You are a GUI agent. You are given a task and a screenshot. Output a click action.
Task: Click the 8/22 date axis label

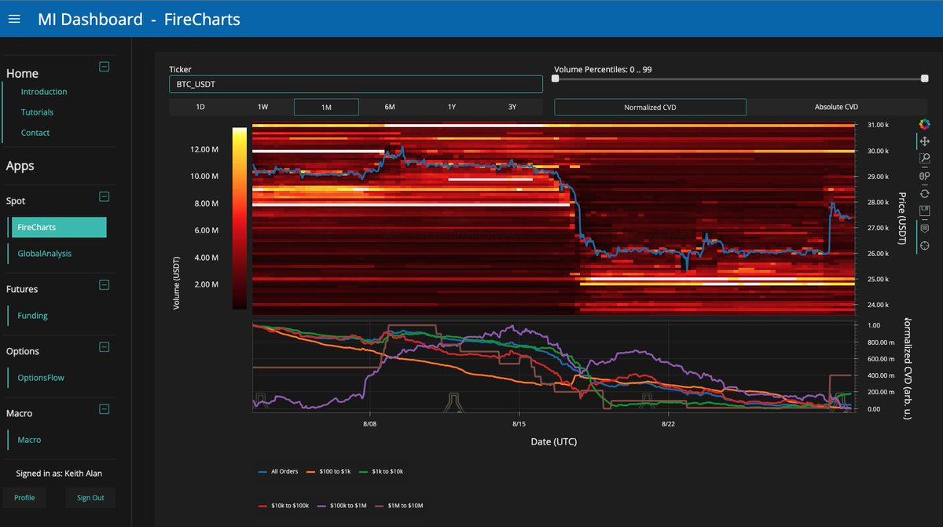668,423
